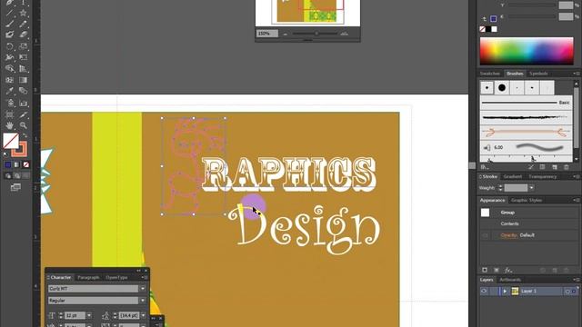Select the Pen tool

(x=10, y=2)
